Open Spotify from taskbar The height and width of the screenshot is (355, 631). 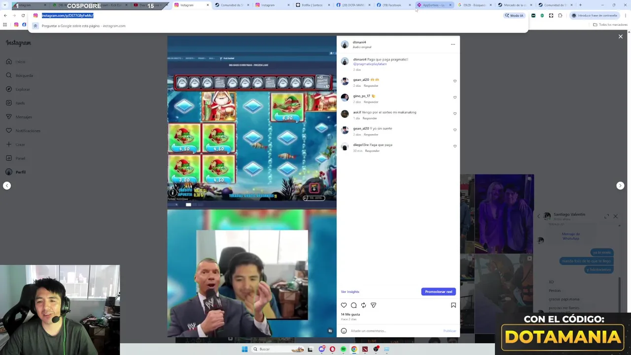coord(343,349)
